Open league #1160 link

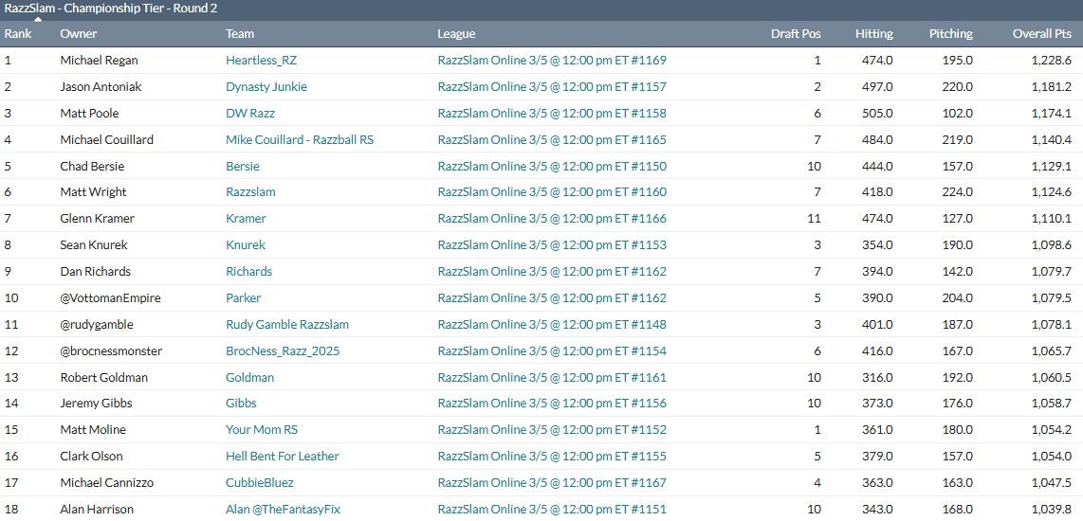point(552,192)
